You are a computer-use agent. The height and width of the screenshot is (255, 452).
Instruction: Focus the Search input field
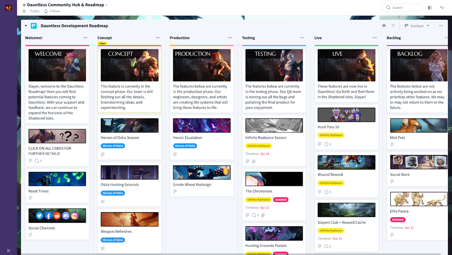[x=402, y=8]
